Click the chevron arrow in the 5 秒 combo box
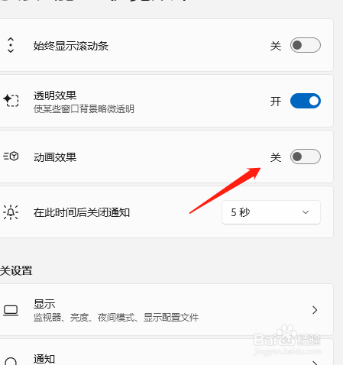 tap(306, 212)
